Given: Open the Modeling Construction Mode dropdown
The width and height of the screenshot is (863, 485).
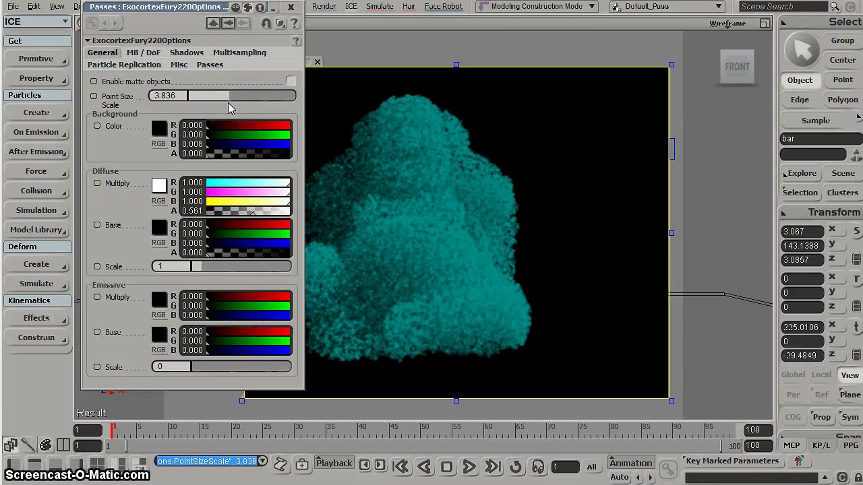Looking at the screenshot, I should 536,6.
